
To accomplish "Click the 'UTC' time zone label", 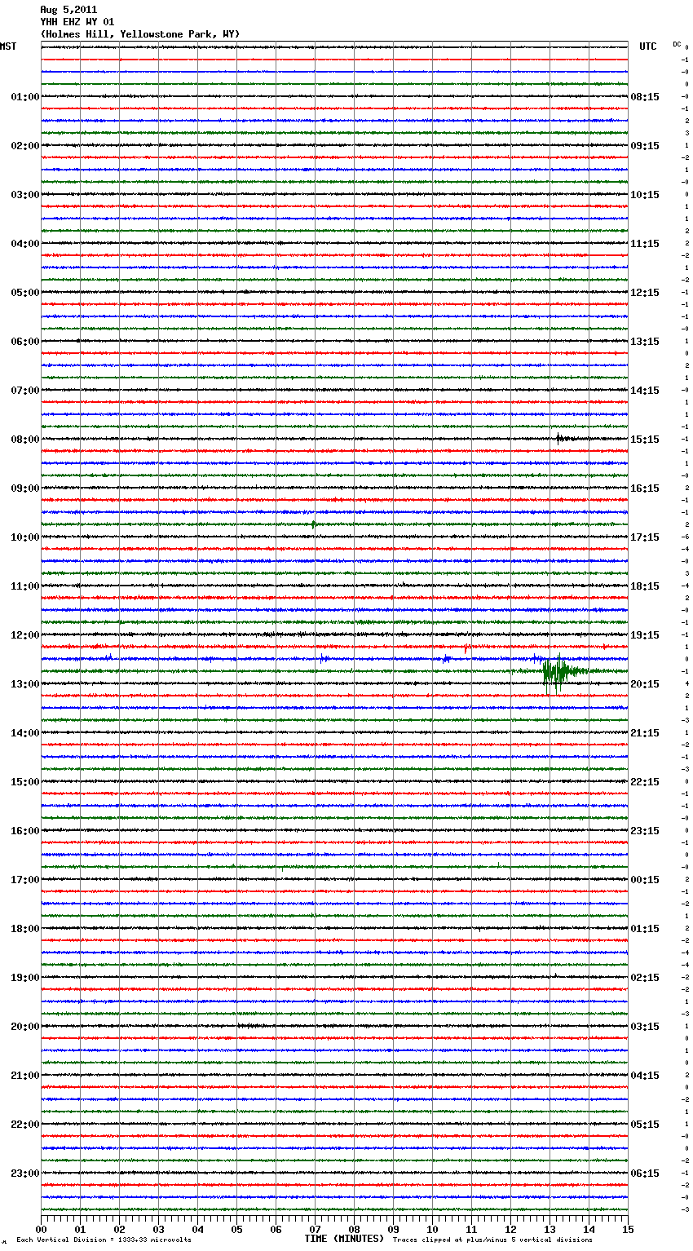I will point(648,46).
